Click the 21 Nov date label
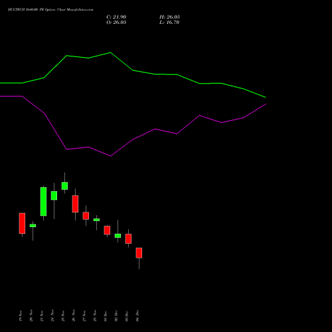Viewport: 332px width, 332px height. point(42,316)
